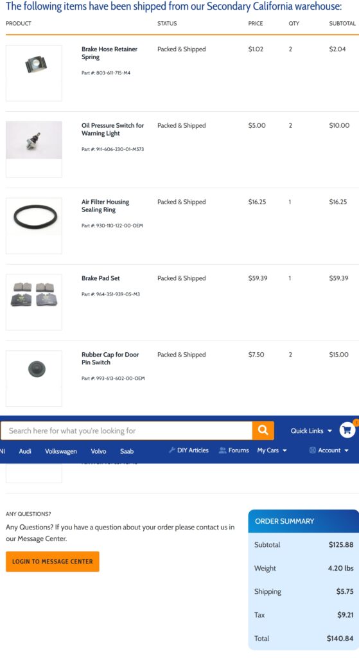Viewport: 359px width, 658px height.
Task: Select the Saab menu item
Action: [127, 451]
